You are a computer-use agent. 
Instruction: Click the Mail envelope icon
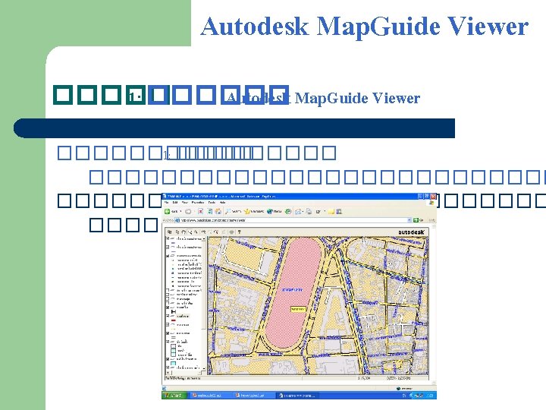point(298,211)
